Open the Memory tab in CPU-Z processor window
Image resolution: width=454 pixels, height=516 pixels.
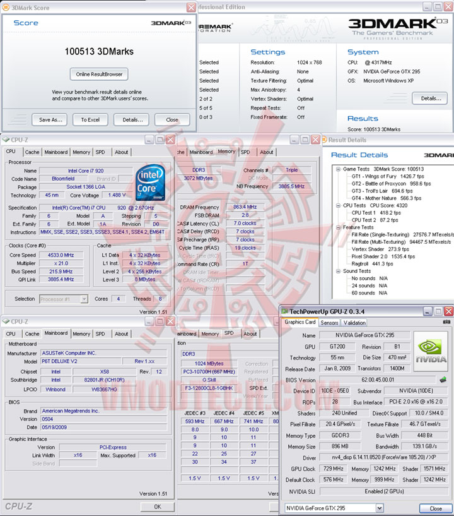click(81, 152)
